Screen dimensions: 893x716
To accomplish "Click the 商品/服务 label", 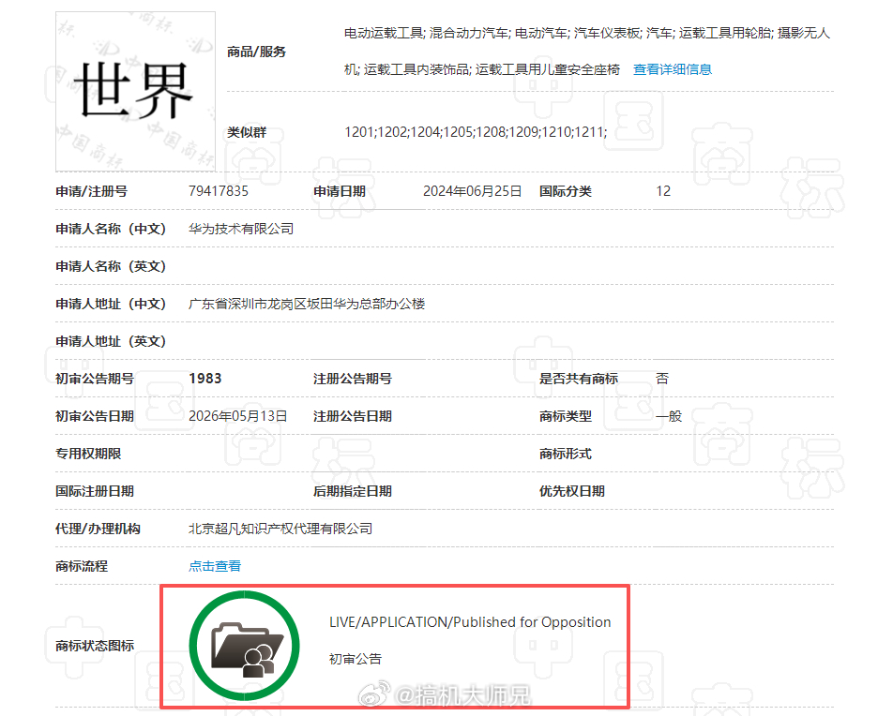I will 256,52.
